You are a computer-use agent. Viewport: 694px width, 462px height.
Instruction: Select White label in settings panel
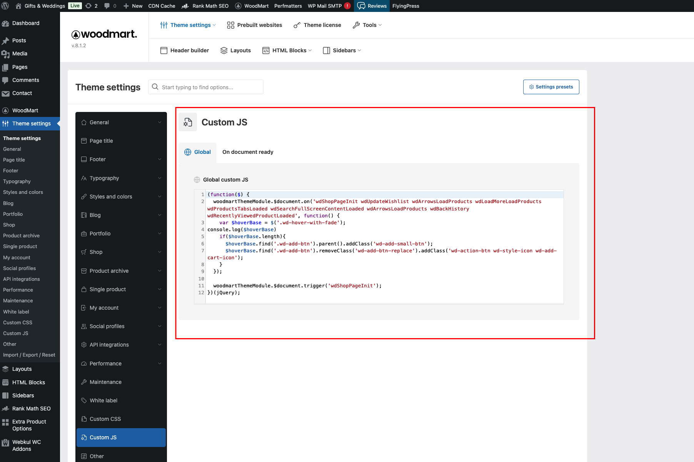(121, 400)
